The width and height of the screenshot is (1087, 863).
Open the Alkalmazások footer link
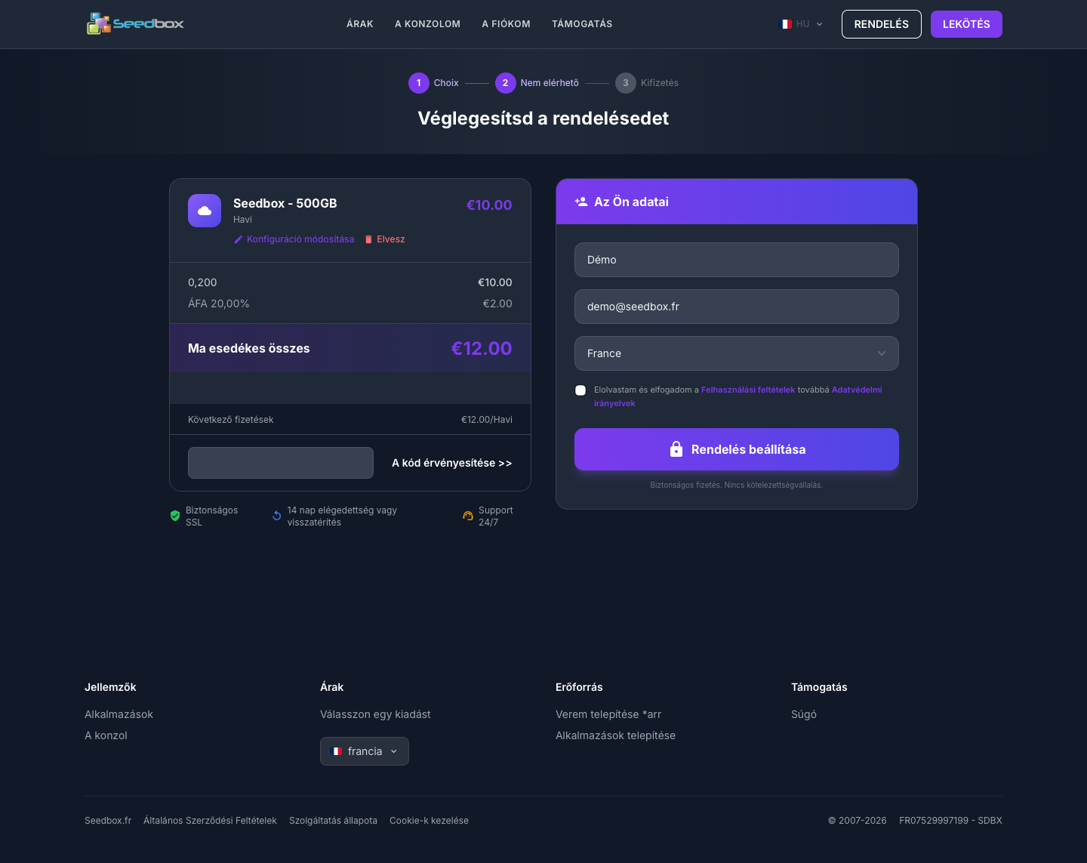click(119, 714)
